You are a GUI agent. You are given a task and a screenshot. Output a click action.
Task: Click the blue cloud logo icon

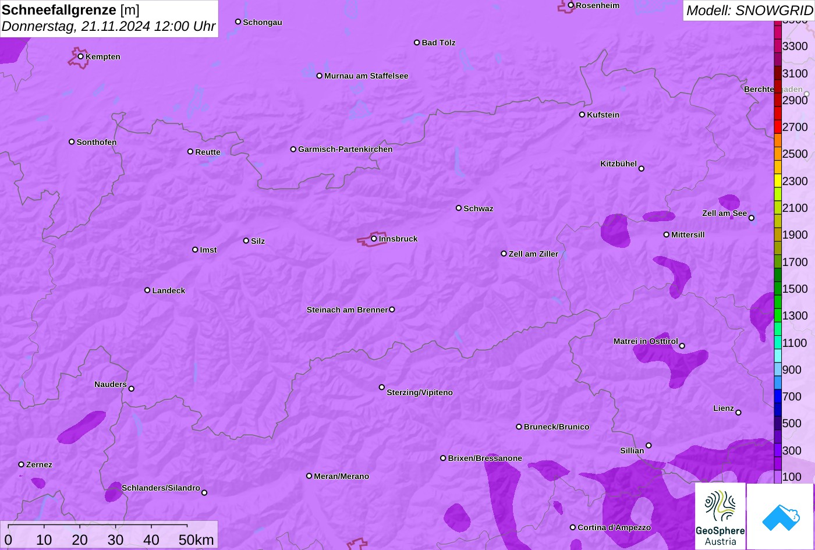coord(780,516)
